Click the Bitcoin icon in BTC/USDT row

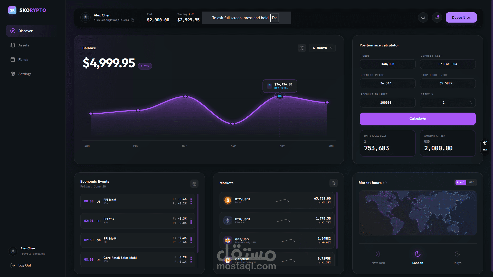228,200
